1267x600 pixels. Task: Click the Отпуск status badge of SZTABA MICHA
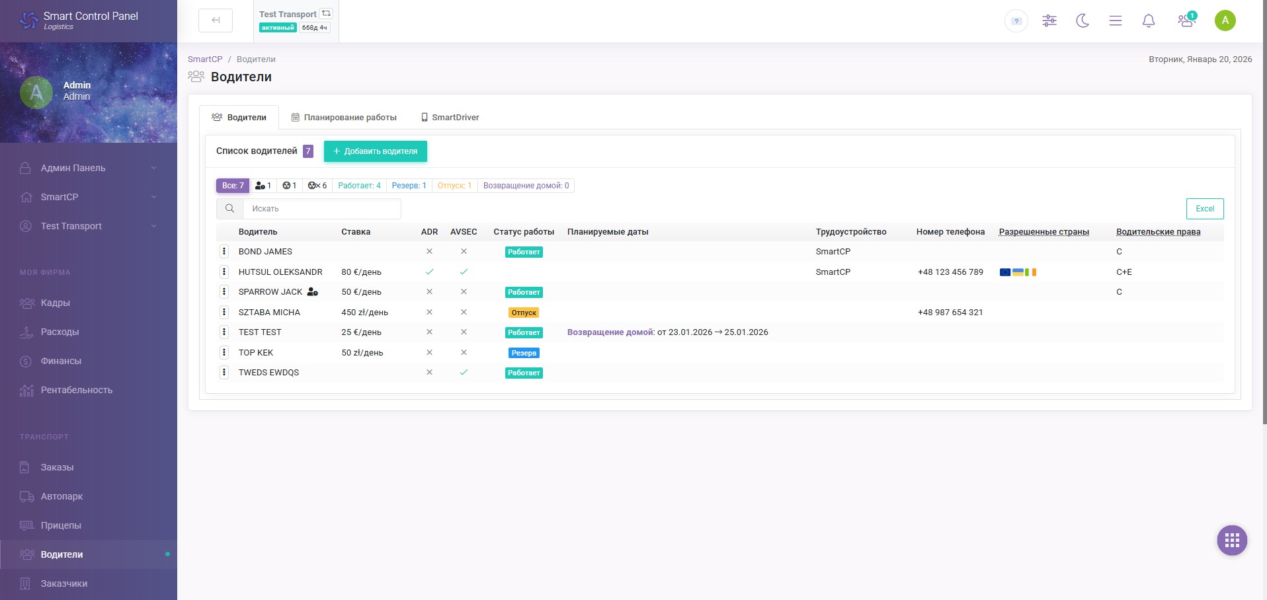(x=524, y=313)
